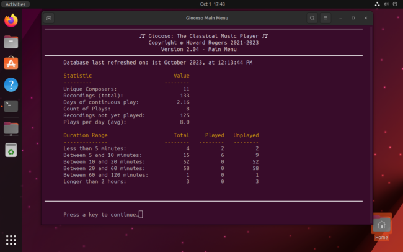Click the Terminal icon in dock
Image resolution: width=403 pixels, height=252 pixels.
[11, 106]
